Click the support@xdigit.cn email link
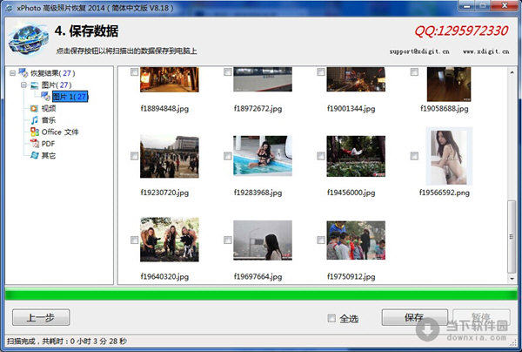Viewport: 522px width, 352px height. click(419, 51)
